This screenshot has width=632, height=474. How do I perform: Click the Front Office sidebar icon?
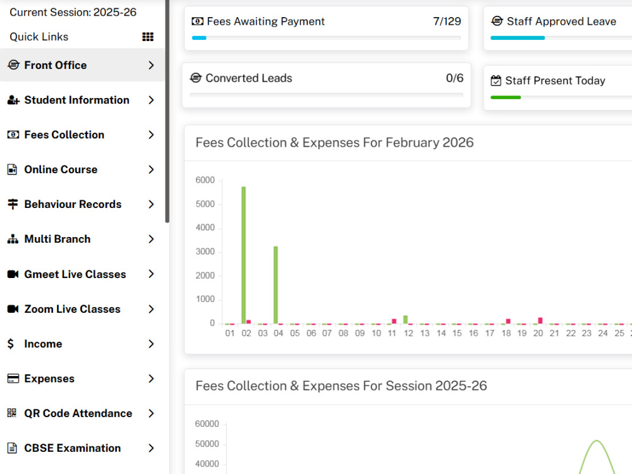tap(13, 65)
